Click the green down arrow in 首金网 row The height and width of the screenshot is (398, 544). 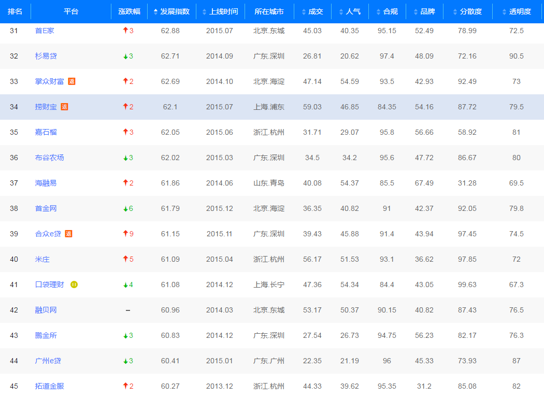coord(125,208)
